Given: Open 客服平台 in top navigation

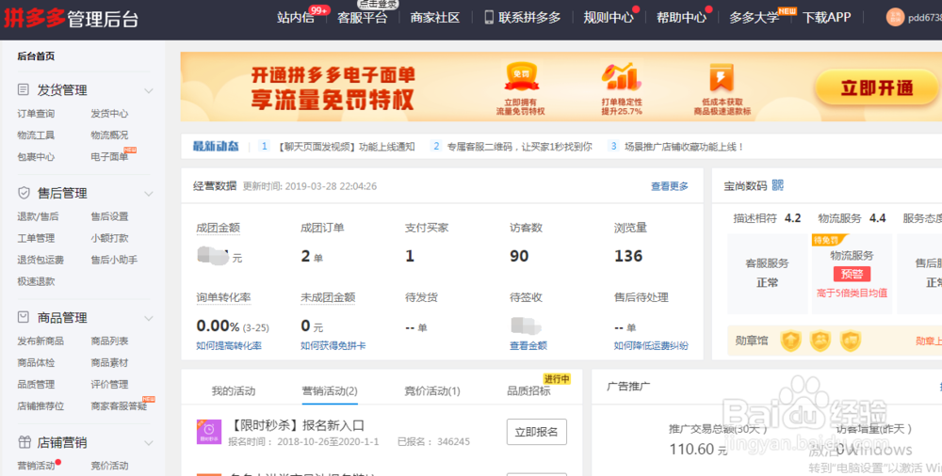Looking at the screenshot, I should point(363,18).
